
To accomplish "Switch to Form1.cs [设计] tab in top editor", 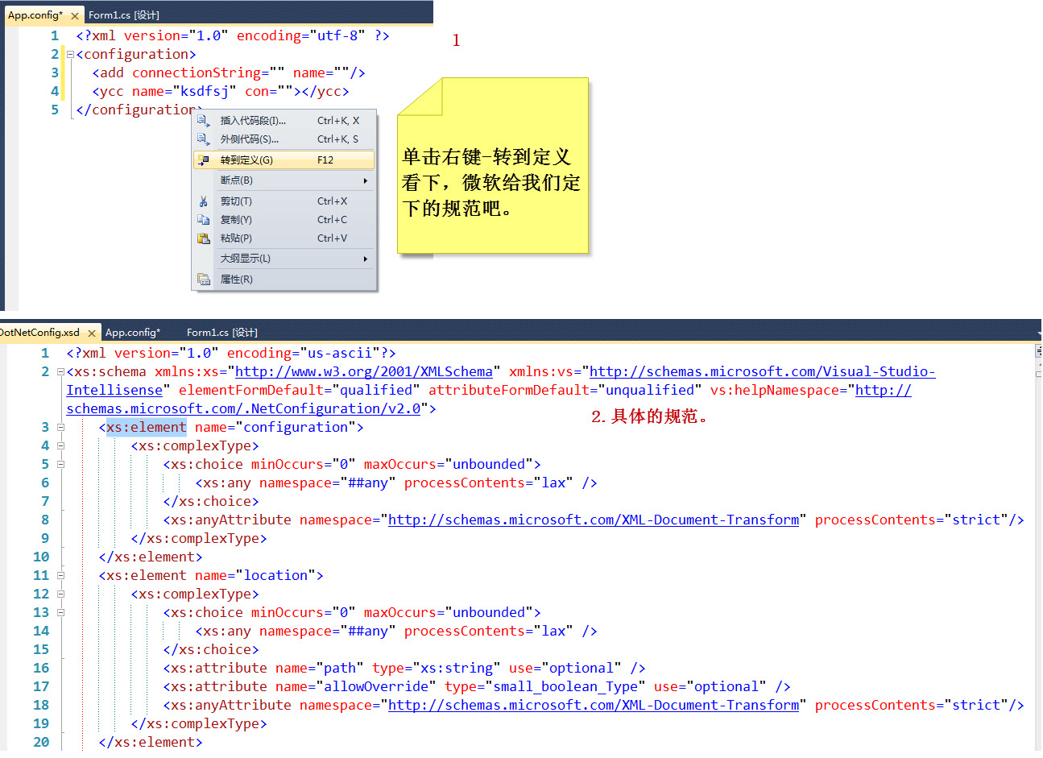I will coord(124,15).
